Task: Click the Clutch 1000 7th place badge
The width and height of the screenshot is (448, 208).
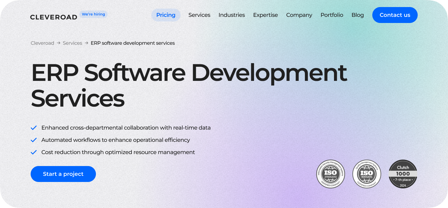Action: [x=403, y=174]
